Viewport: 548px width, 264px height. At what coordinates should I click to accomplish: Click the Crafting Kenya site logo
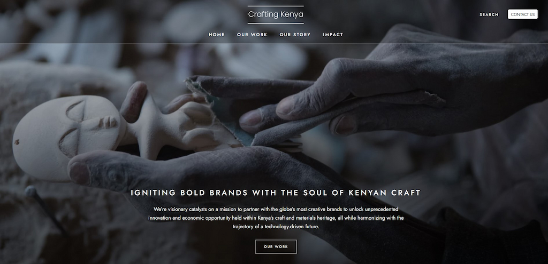click(x=276, y=14)
